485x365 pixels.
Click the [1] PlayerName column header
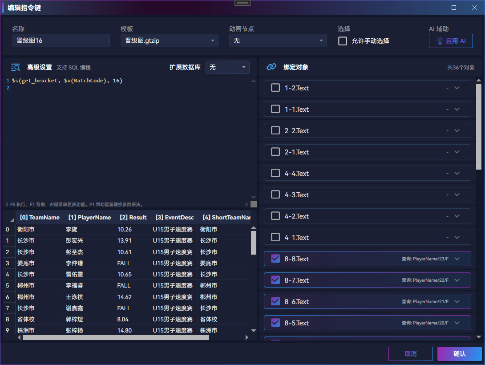[90, 218]
